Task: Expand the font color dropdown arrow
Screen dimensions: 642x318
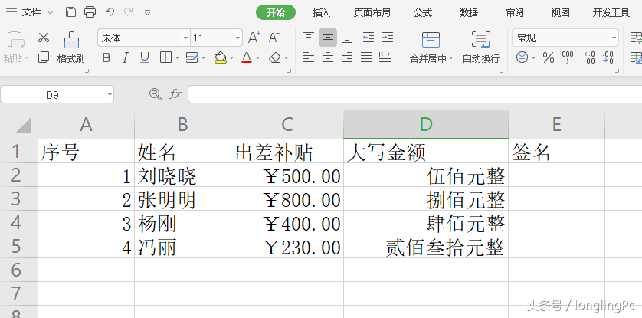Action: click(x=257, y=58)
